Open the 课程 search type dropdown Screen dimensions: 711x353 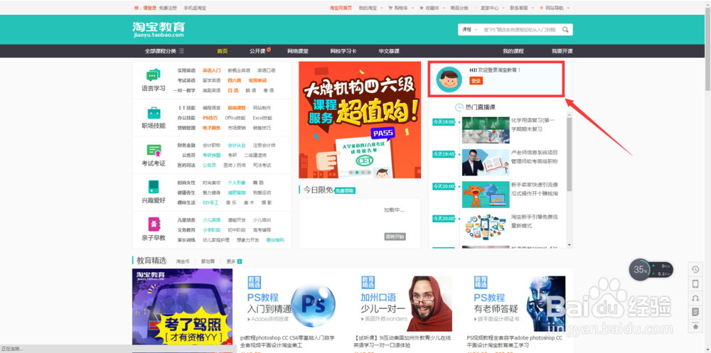(470, 29)
